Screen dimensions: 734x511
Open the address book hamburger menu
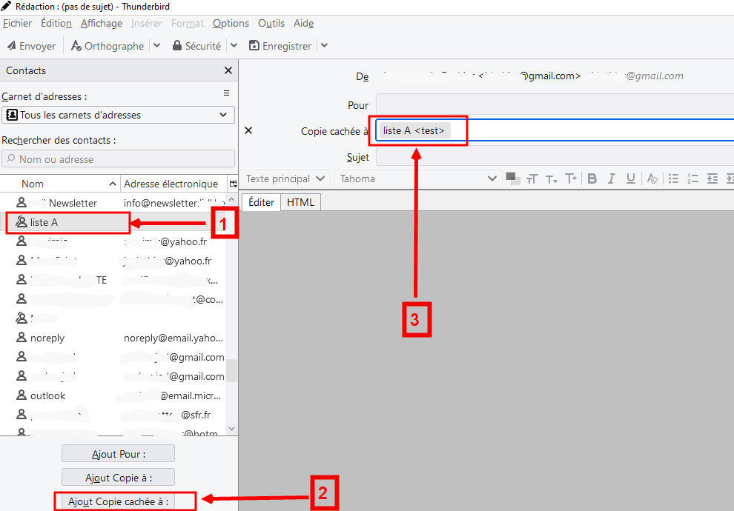pyautogui.click(x=226, y=93)
